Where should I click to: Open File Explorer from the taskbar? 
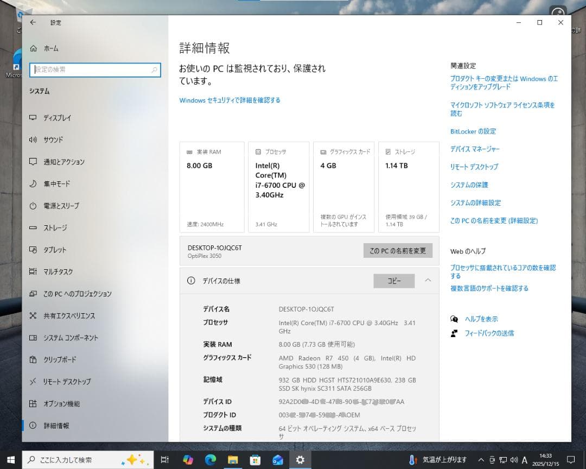point(233,460)
